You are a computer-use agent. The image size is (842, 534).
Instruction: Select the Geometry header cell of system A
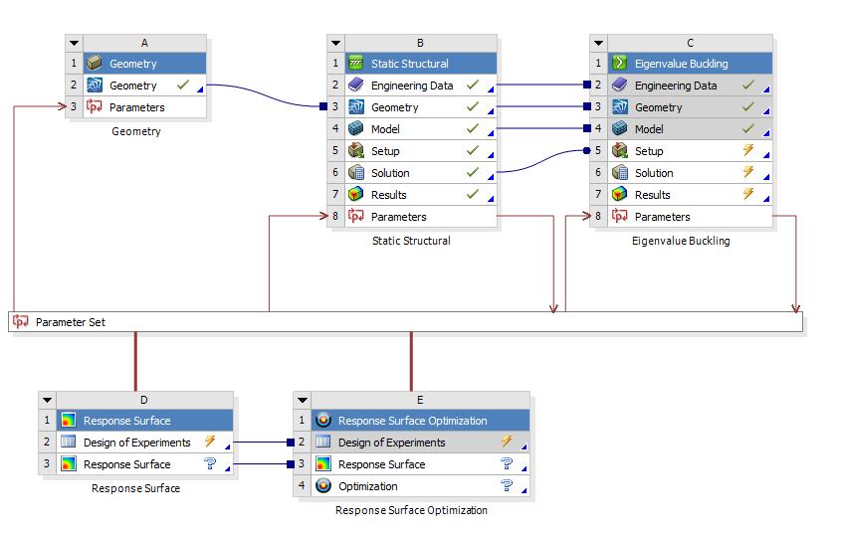(x=144, y=64)
